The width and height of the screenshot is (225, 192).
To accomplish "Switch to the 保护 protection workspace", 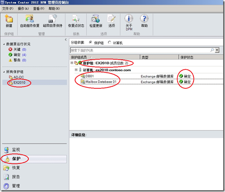I will [x=34, y=159].
